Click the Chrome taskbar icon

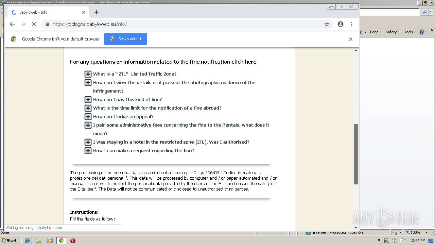coord(61,241)
